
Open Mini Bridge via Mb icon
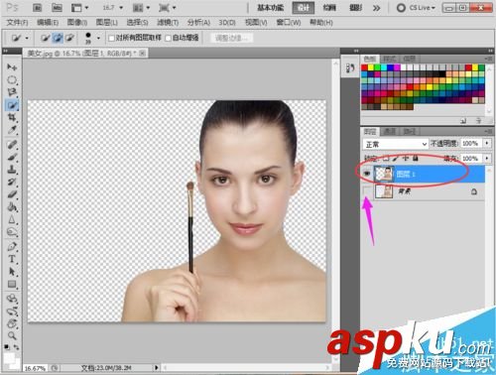57,8
